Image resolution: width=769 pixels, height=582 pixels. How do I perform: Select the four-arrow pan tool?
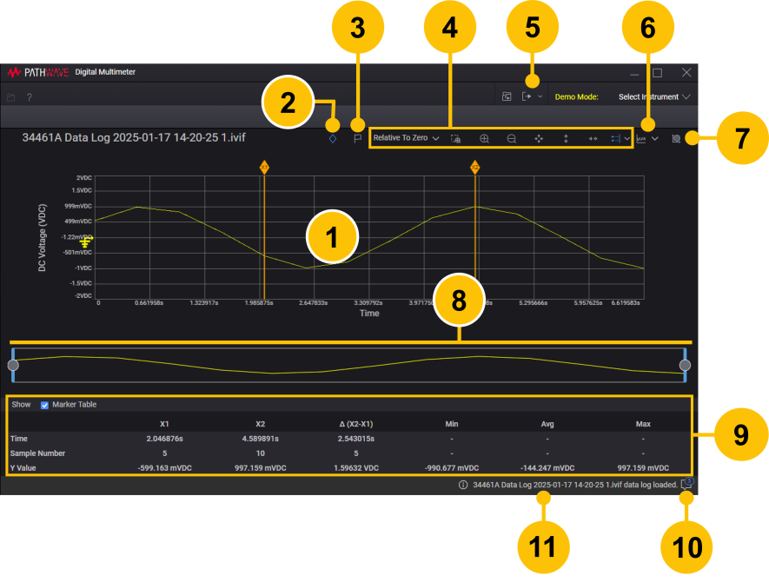tap(539, 139)
